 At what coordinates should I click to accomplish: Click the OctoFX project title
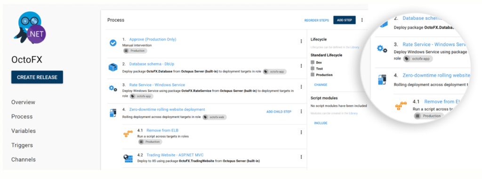[x=27, y=60]
